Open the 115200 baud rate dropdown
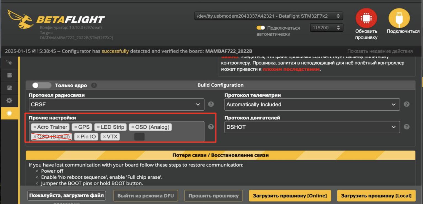423x204 pixels. pyautogui.click(x=326, y=28)
